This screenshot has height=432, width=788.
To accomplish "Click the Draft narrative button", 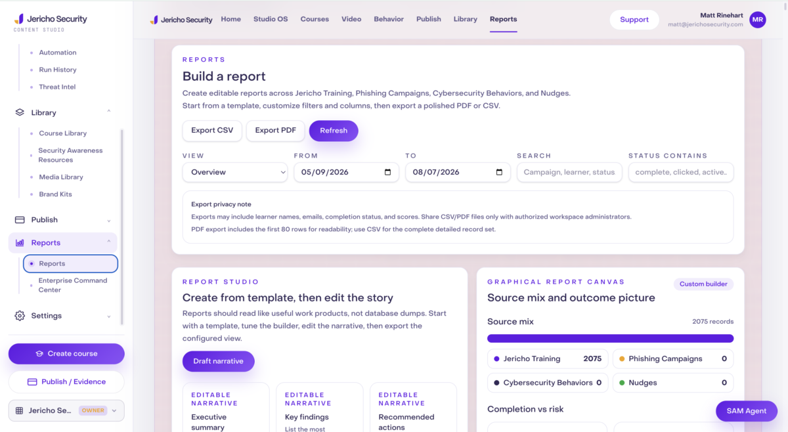I will [x=219, y=361].
